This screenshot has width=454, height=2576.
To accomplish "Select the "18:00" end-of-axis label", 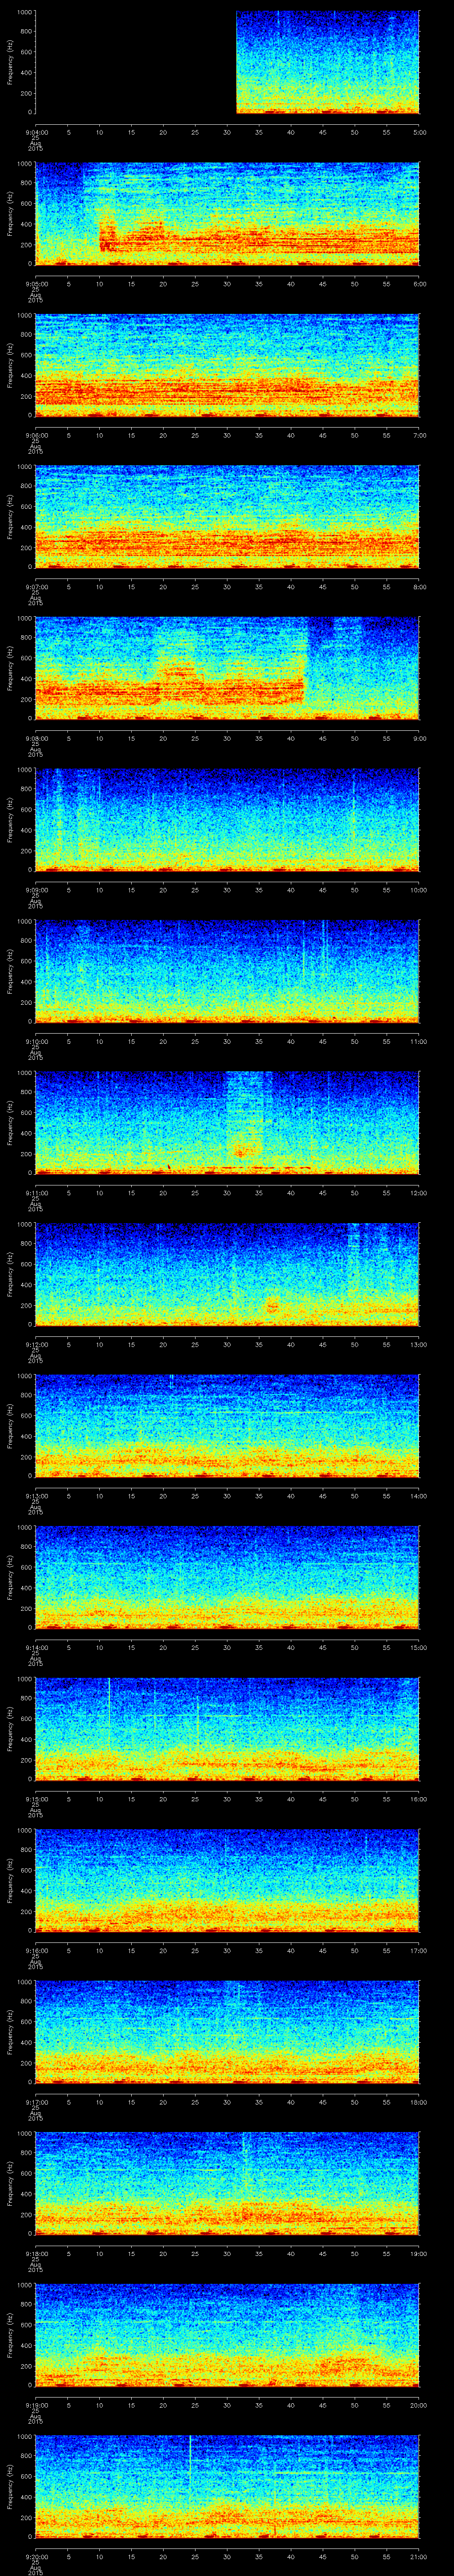I will click(x=419, y=2101).
